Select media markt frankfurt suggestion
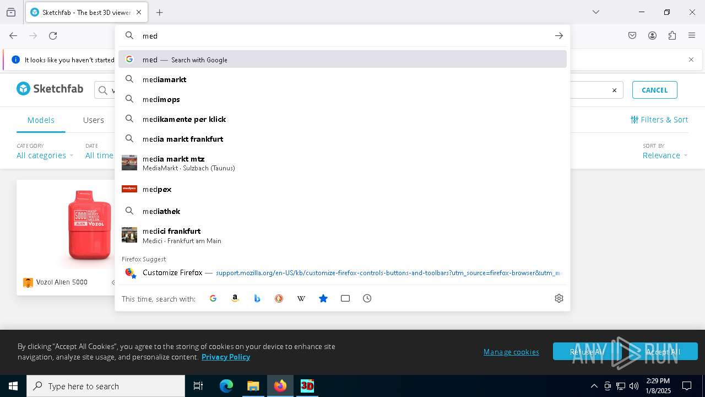The width and height of the screenshot is (705, 397). coord(343,139)
